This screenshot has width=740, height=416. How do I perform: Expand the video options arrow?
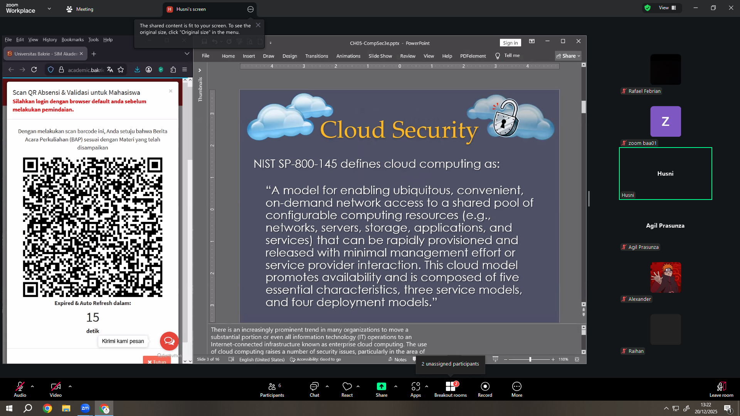pyautogui.click(x=70, y=386)
